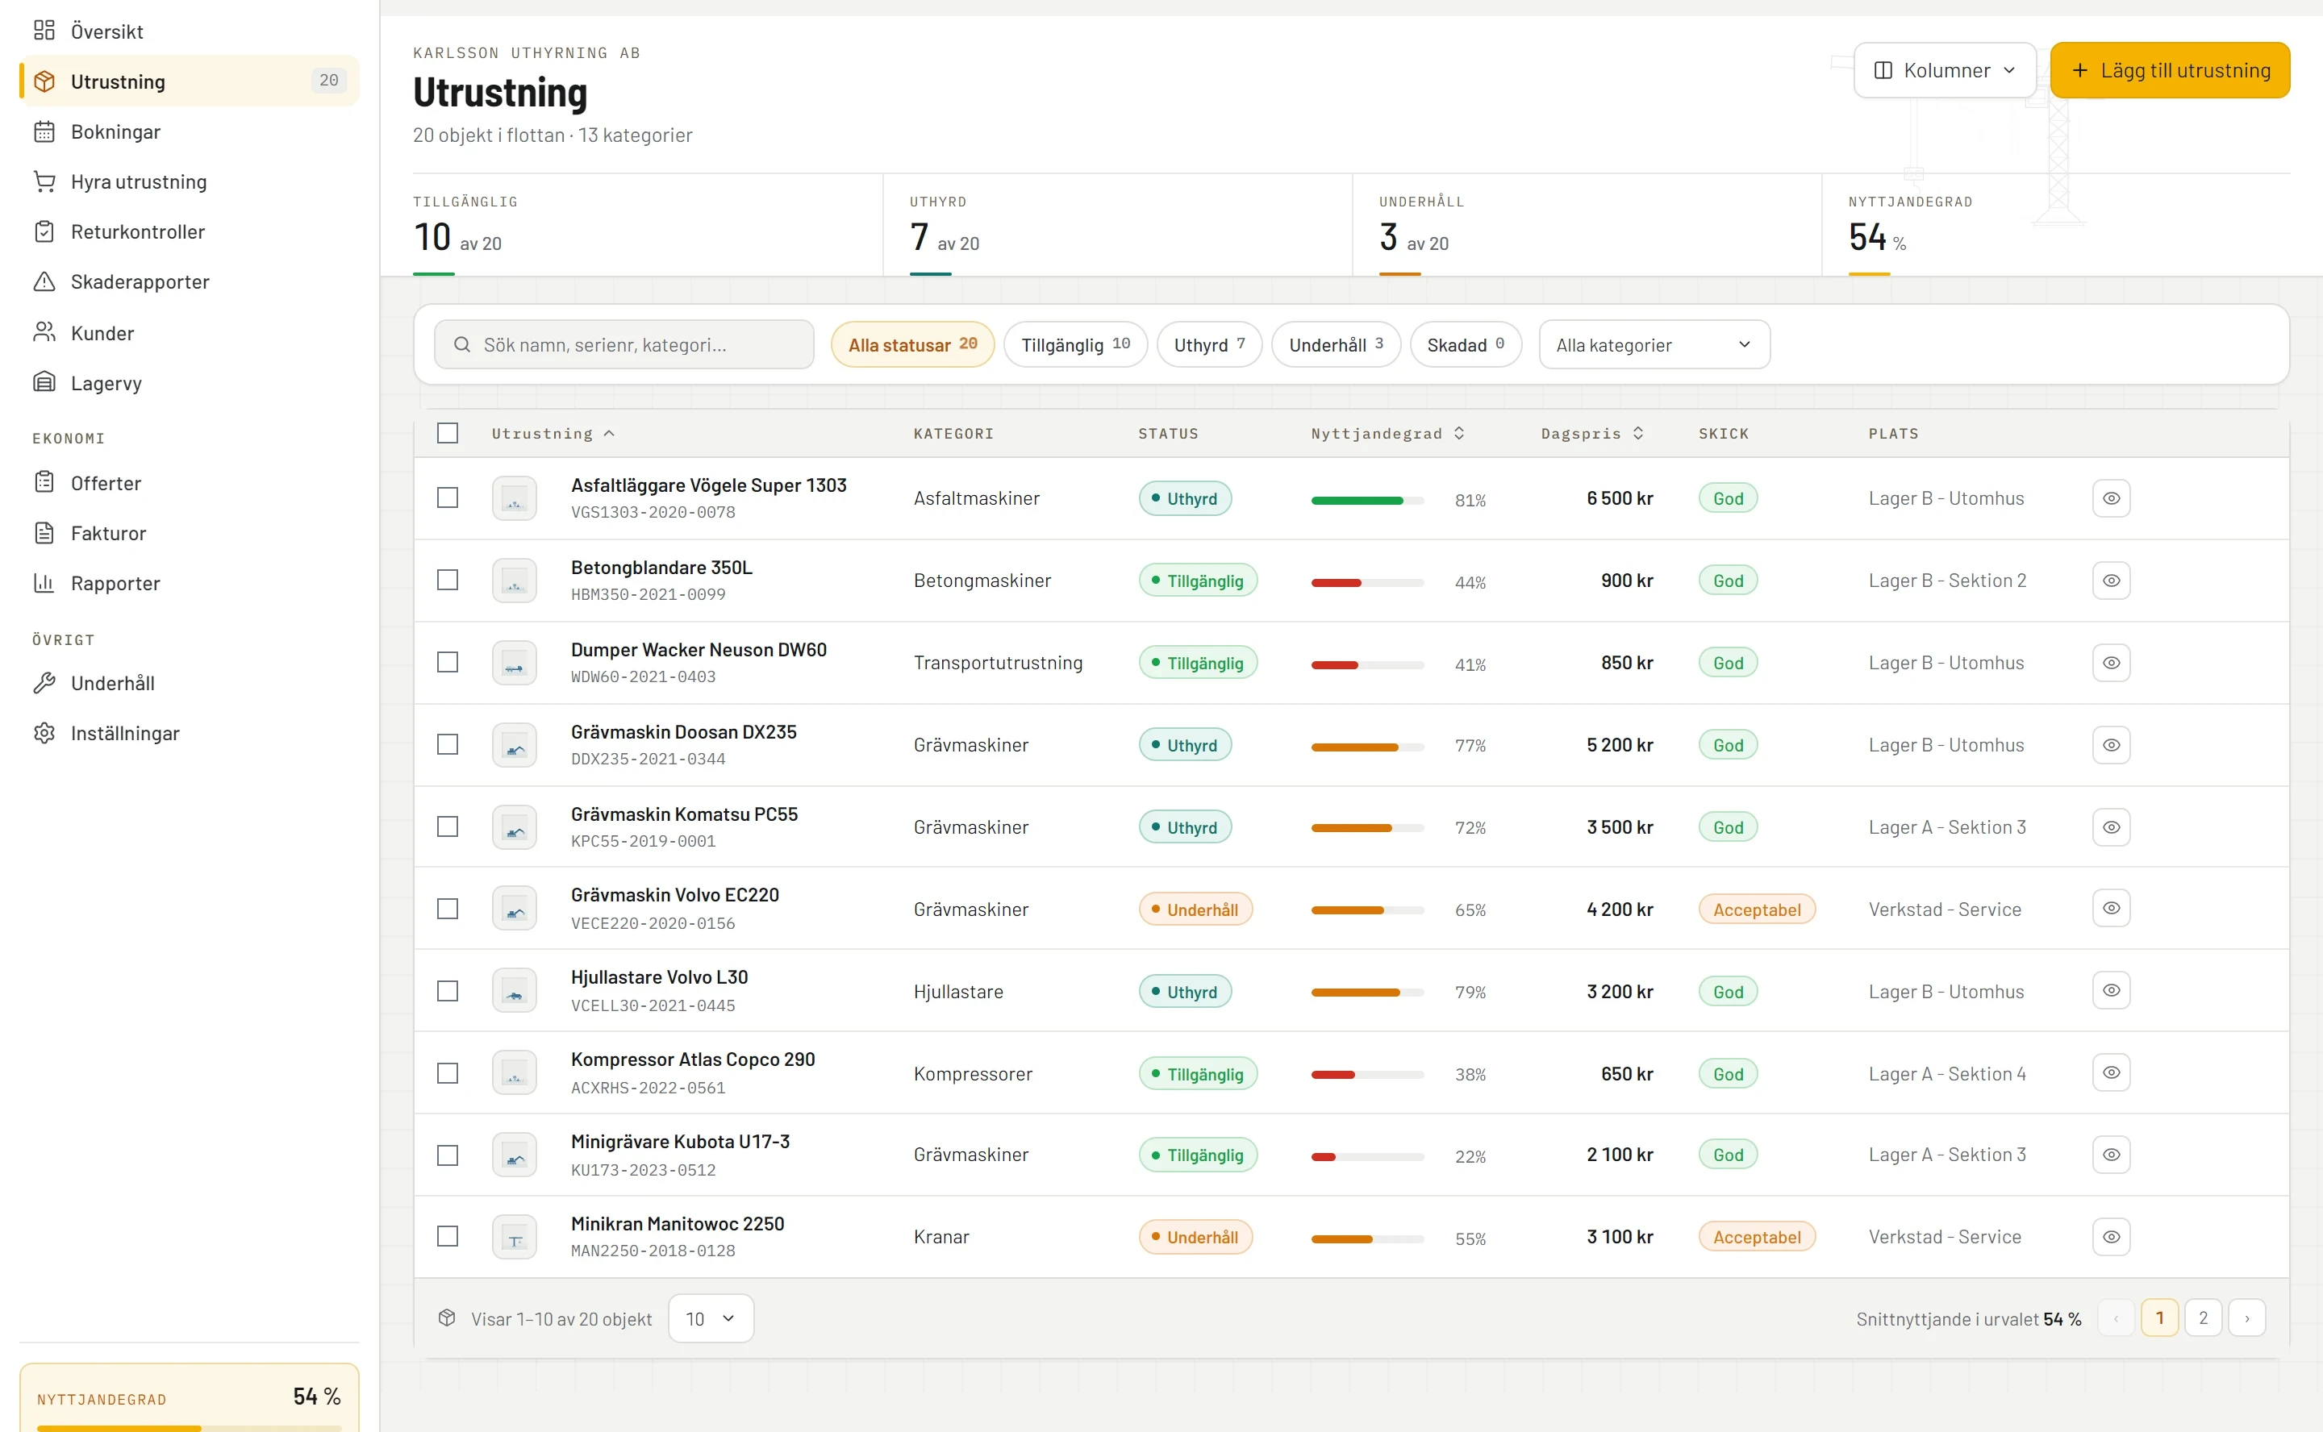Image resolution: width=2323 pixels, height=1432 pixels.
Task: Open Skaderapporter warning triangle icon
Action: tap(44, 282)
